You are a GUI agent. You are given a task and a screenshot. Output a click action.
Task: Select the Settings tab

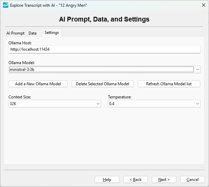[x=51, y=33]
